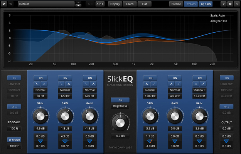This screenshot has width=241, height=154.
Task: Select the bell shape on the 120 Hz band
Action: click(x=68, y=84)
